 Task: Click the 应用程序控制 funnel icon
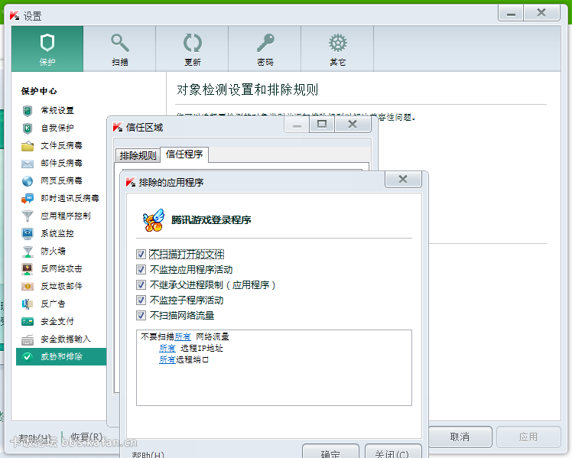[x=28, y=216]
